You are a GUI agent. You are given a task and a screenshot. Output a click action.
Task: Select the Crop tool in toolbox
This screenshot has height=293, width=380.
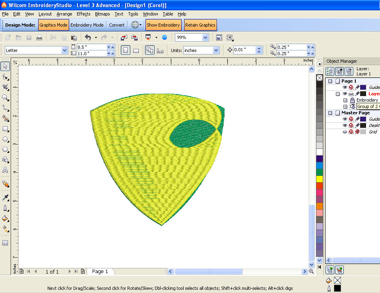[5, 87]
